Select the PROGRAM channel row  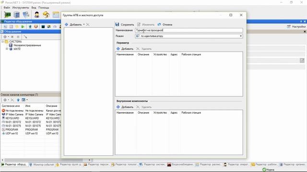point(31,129)
